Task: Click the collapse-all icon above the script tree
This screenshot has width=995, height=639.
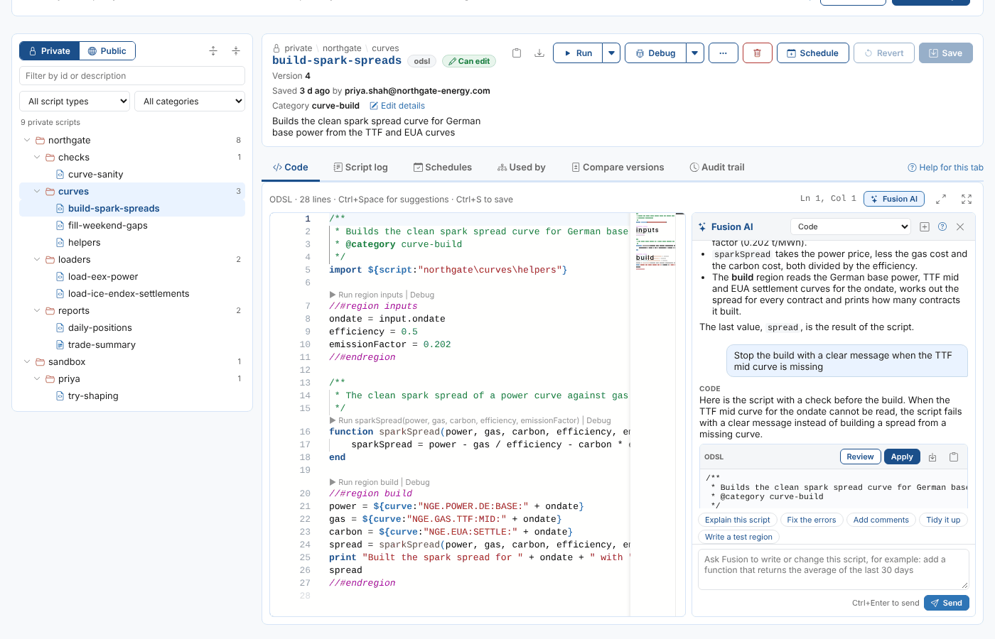Action: coord(236,51)
